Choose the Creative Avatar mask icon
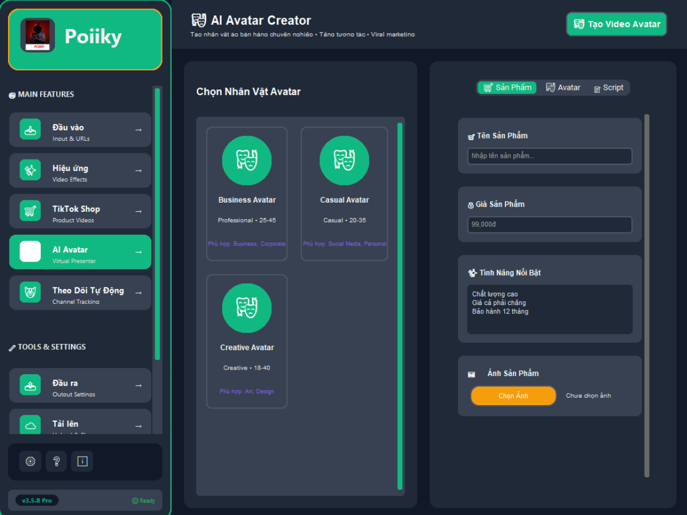This screenshot has width=687, height=515. tap(247, 308)
